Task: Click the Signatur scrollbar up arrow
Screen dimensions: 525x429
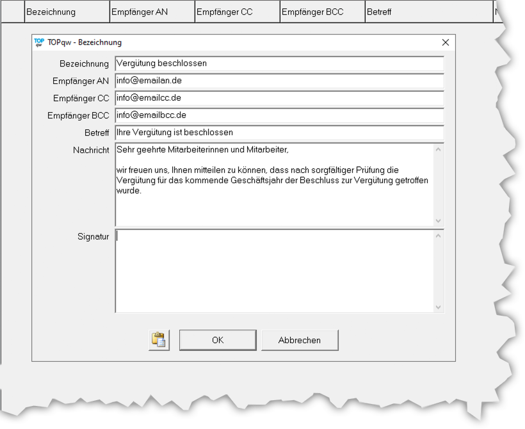Action: point(439,236)
